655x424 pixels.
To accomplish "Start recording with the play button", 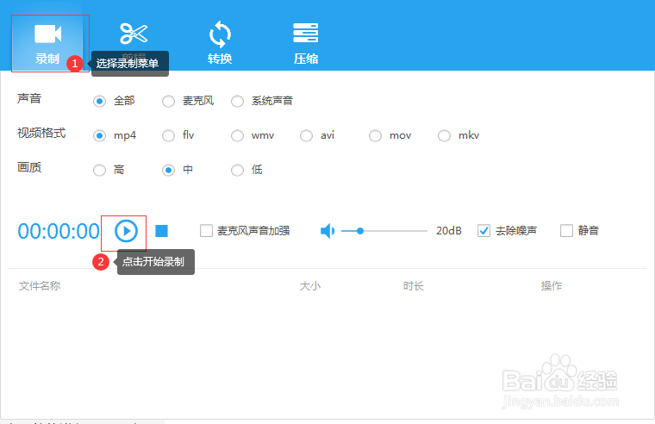I will click(x=126, y=231).
